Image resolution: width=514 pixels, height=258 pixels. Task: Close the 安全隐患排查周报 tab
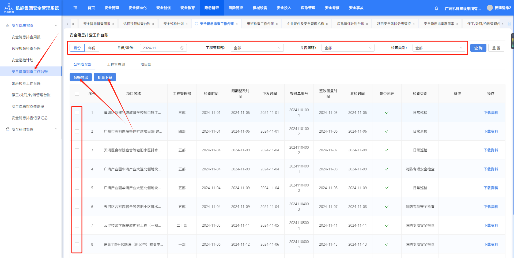[113, 24]
